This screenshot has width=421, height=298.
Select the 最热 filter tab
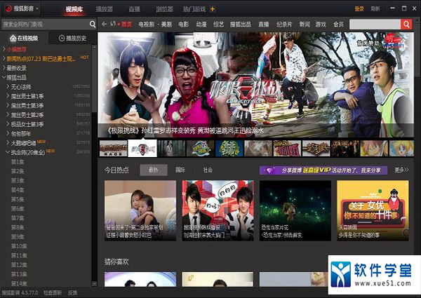[x=154, y=170]
